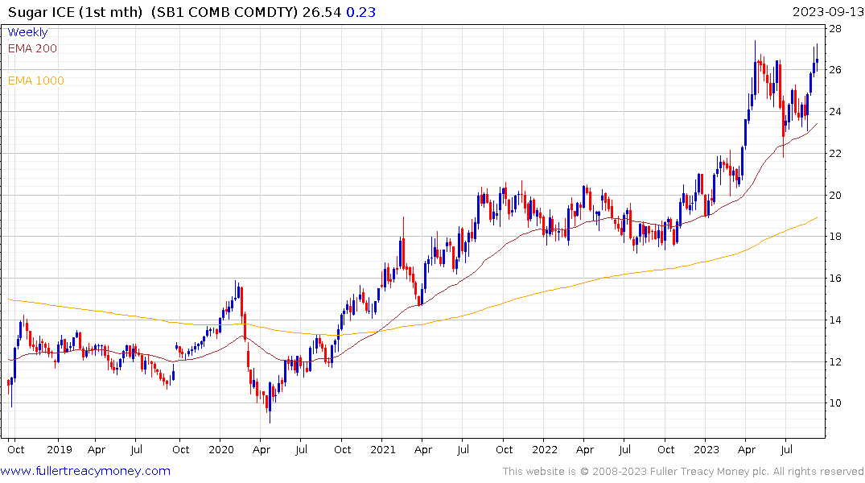This screenshot has width=865, height=483.
Task: Click the date label 2023-09-13
Action: (x=828, y=12)
